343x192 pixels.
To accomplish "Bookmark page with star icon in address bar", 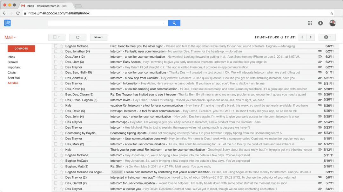I will [332, 13].
